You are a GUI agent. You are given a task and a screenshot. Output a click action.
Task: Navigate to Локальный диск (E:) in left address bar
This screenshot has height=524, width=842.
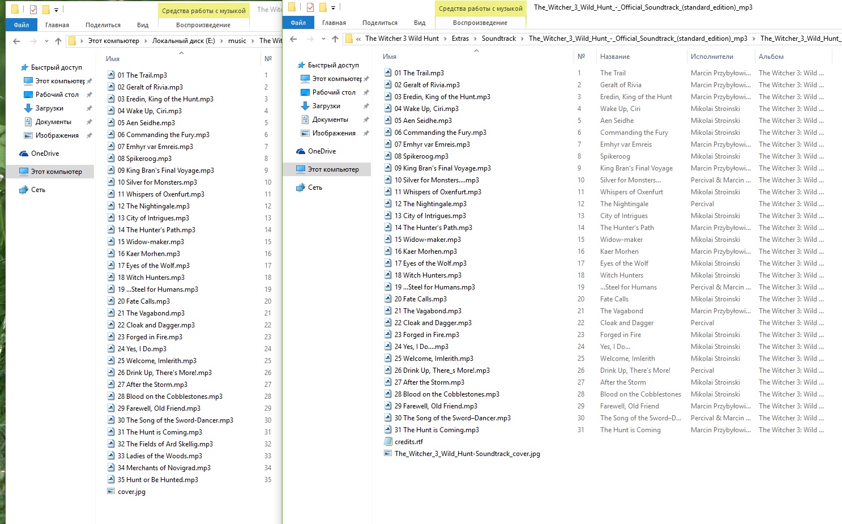pos(183,41)
